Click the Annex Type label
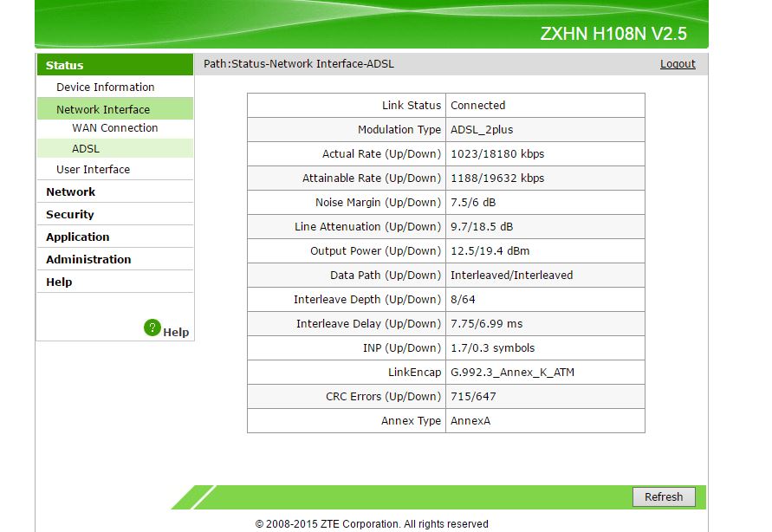The width and height of the screenshot is (772, 532). coord(411,421)
